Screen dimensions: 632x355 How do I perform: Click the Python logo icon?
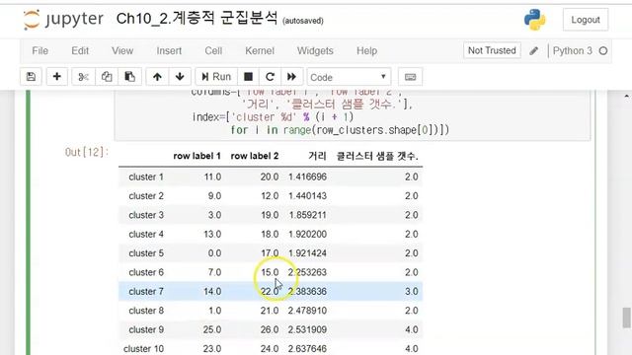(535, 20)
